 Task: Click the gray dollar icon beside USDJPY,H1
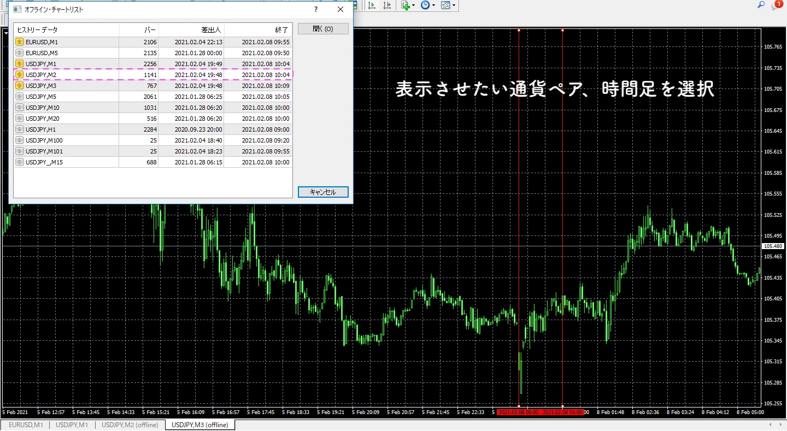coord(20,129)
